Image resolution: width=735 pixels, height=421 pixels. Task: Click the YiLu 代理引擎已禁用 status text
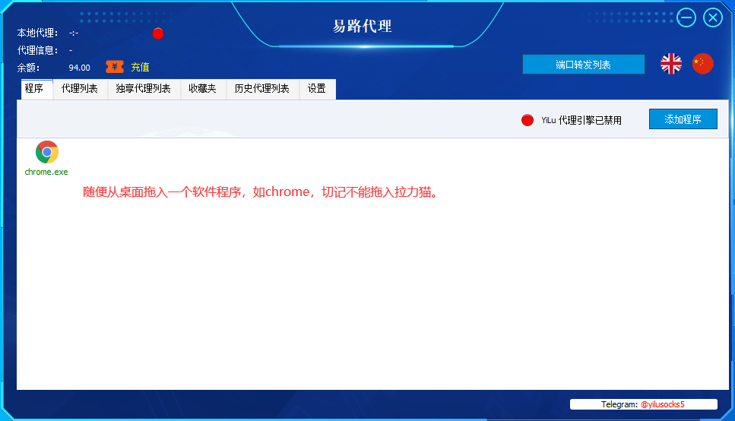581,121
